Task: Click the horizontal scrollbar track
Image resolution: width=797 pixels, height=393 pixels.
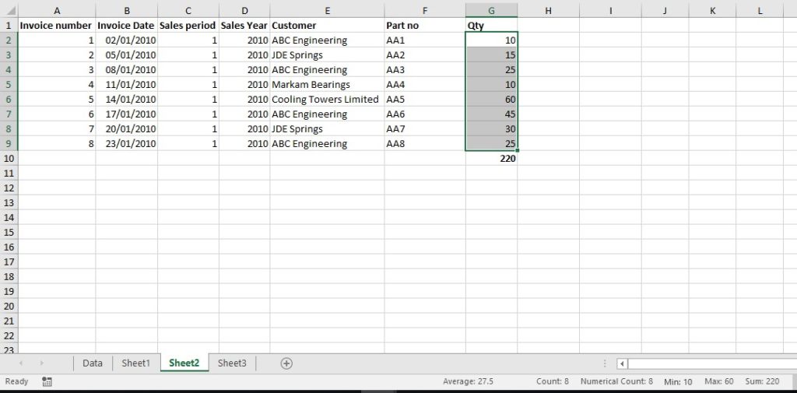Action: (x=711, y=363)
